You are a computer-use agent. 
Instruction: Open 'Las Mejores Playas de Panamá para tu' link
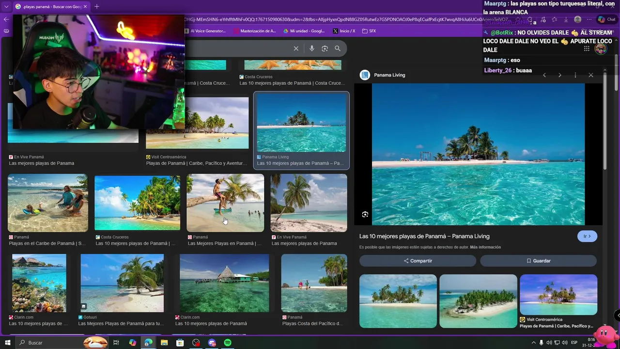pos(121,323)
